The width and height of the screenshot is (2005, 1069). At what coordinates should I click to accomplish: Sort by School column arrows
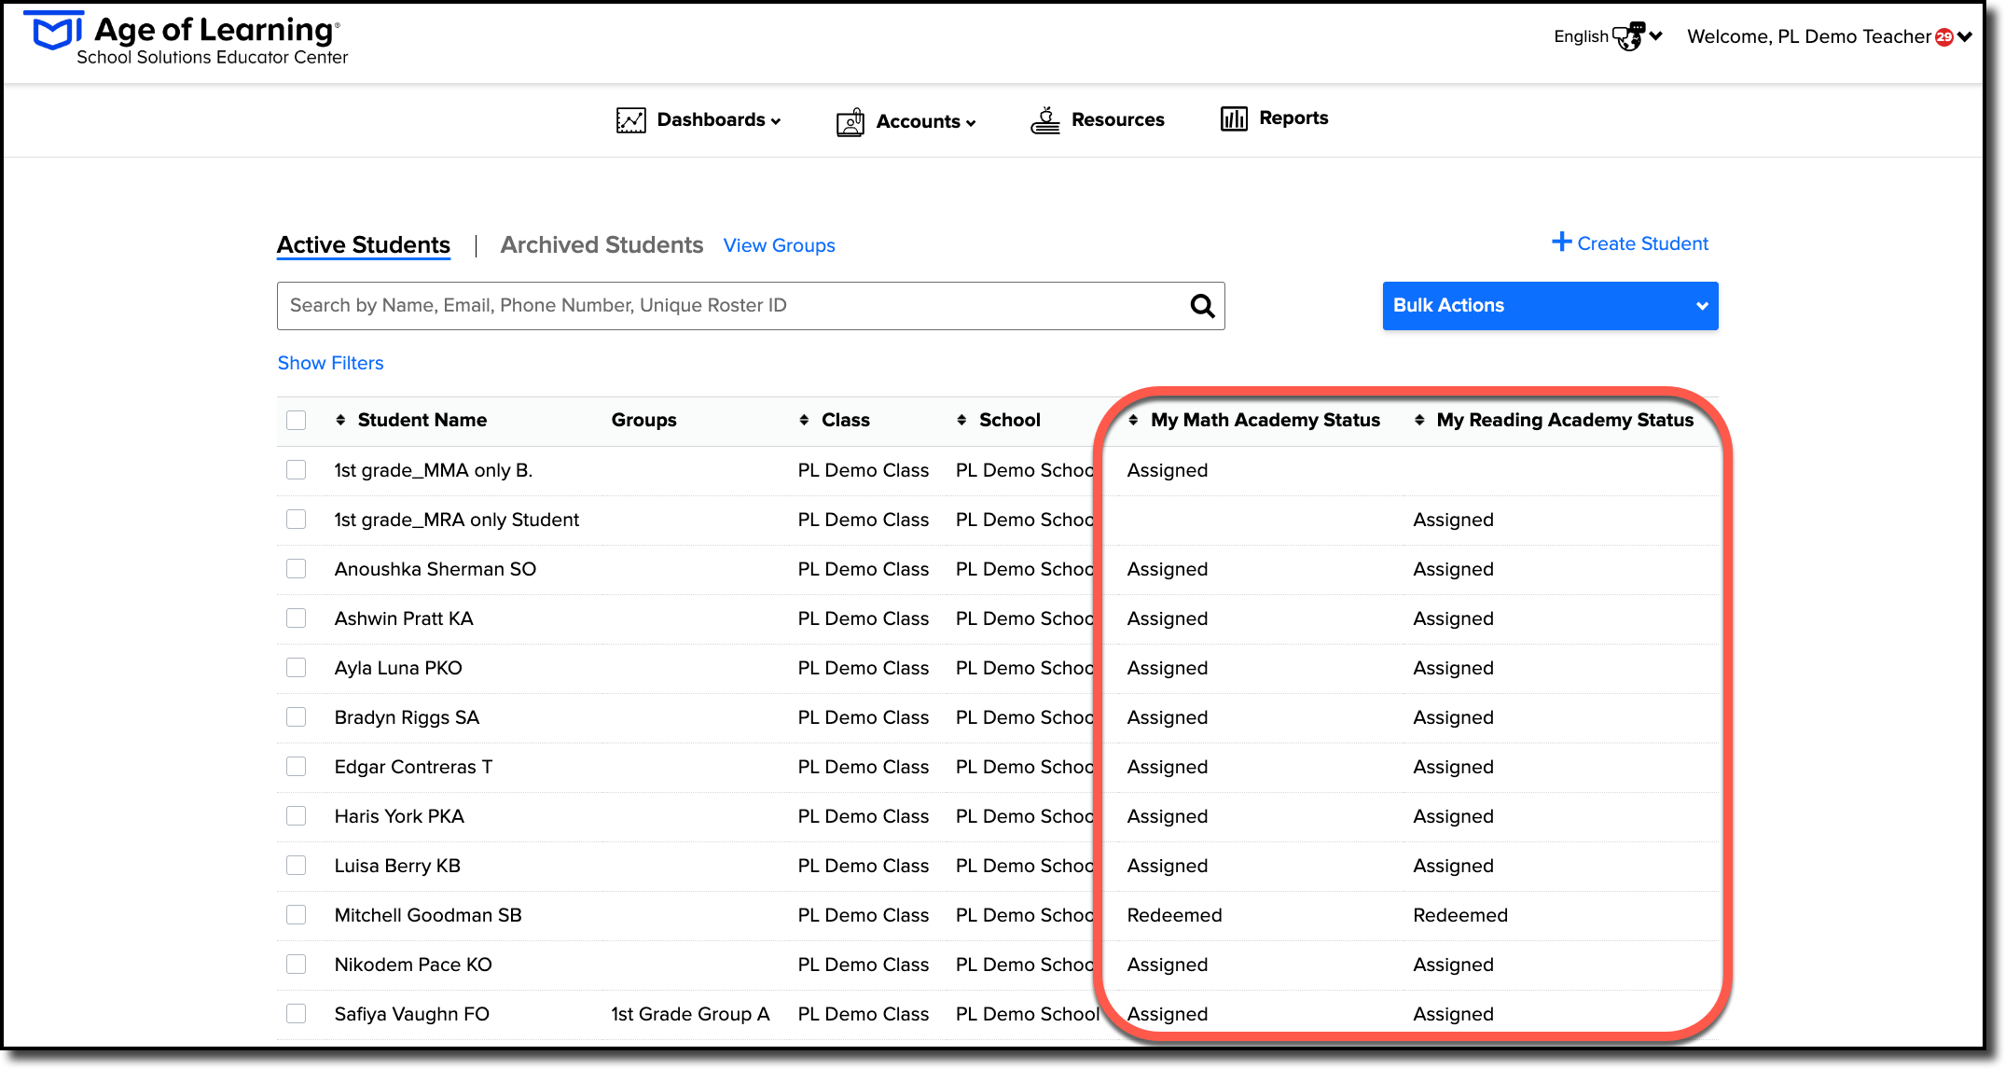pos(961,421)
